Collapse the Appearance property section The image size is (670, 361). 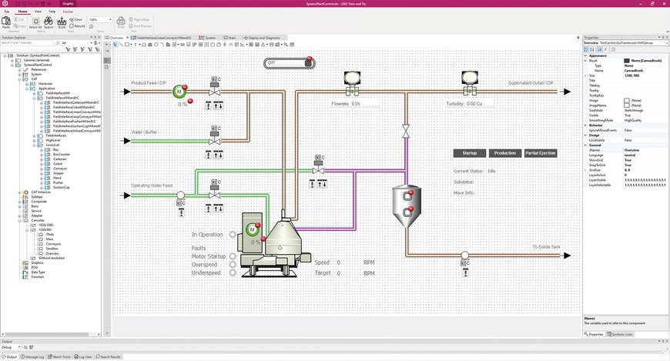tap(586, 55)
